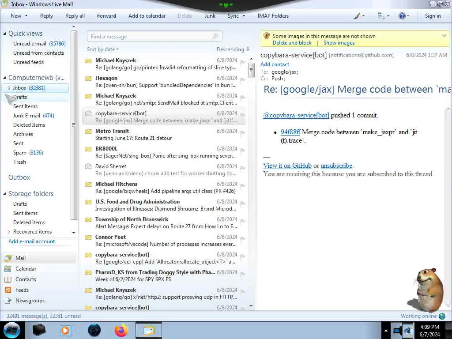452x339 pixels.
Task: Click Show images link
Action: 339,43
